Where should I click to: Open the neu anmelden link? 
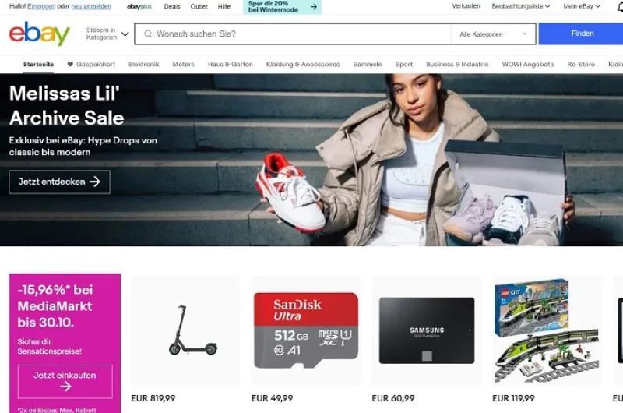pos(91,6)
